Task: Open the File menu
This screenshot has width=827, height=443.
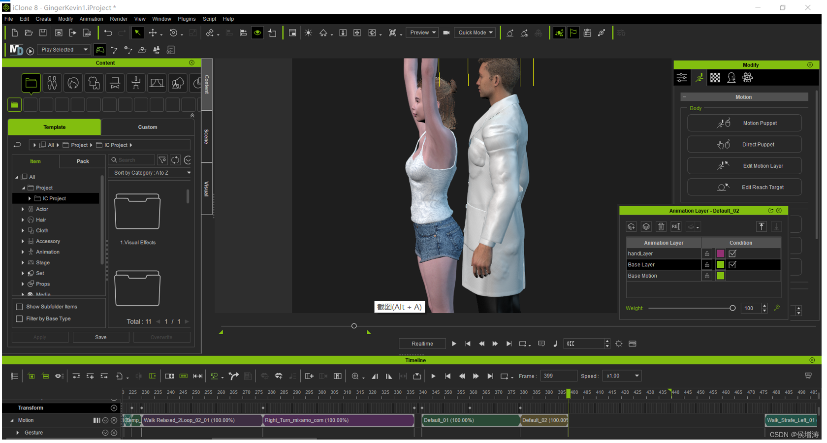Action: [9, 19]
